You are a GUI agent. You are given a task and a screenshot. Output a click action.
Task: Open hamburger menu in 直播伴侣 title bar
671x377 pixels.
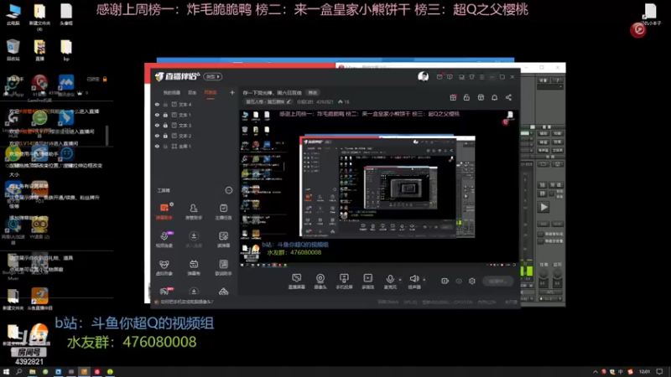click(x=481, y=77)
